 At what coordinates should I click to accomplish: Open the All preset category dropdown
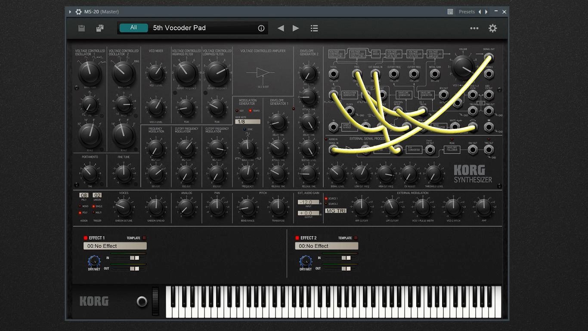click(133, 28)
